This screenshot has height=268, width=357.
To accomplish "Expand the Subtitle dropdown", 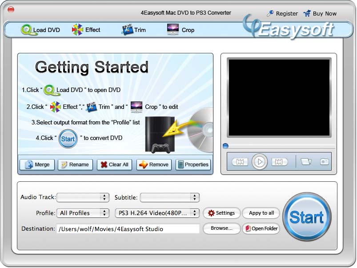I will pyautogui.click(x=170, y=197).
